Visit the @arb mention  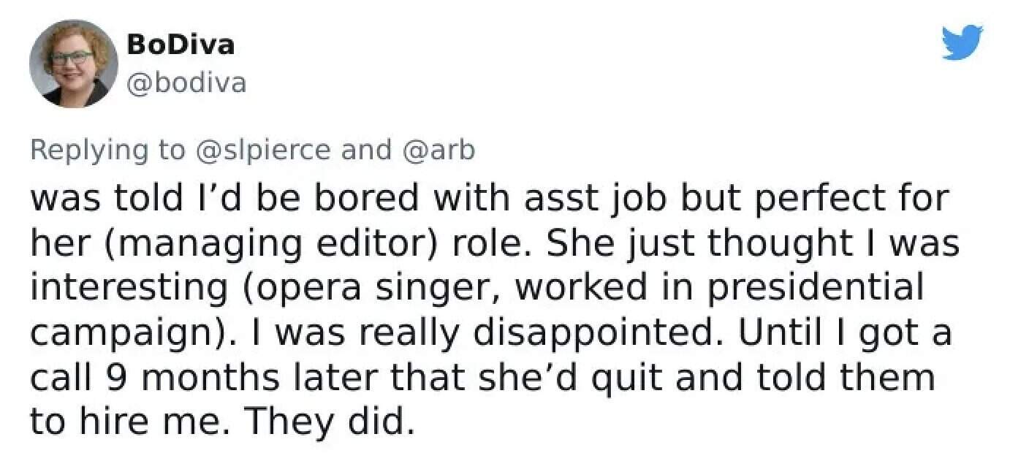tap(438, 149)
